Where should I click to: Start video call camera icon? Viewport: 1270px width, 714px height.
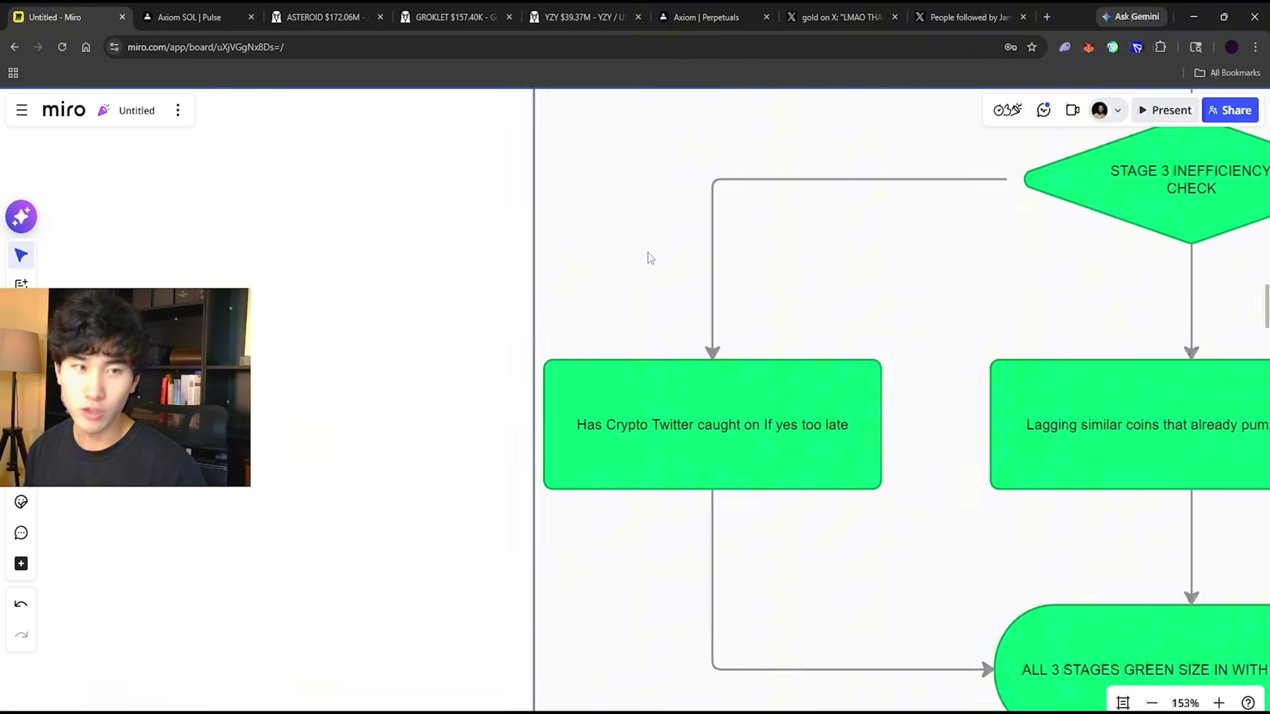tap(1073, 110)
